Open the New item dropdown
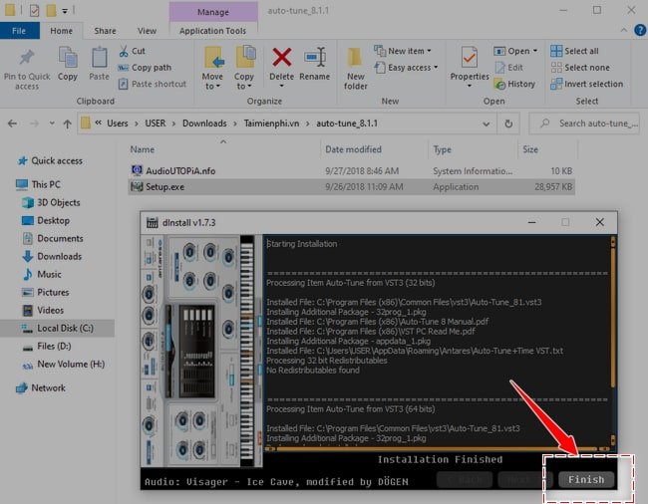Screen dimensions: 648x504 pos(404,51)
